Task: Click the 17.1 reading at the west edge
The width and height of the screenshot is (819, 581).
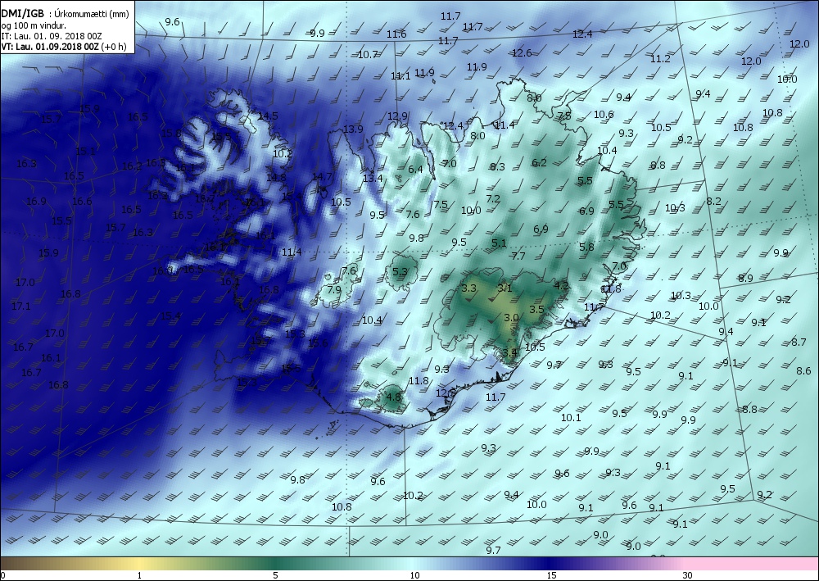Action: coord(20,306)
